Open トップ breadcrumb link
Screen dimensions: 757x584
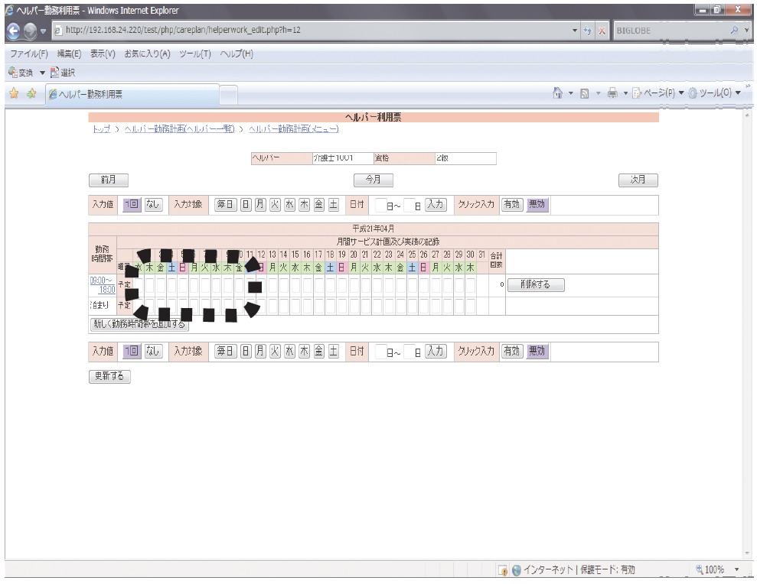coord(102,128)
